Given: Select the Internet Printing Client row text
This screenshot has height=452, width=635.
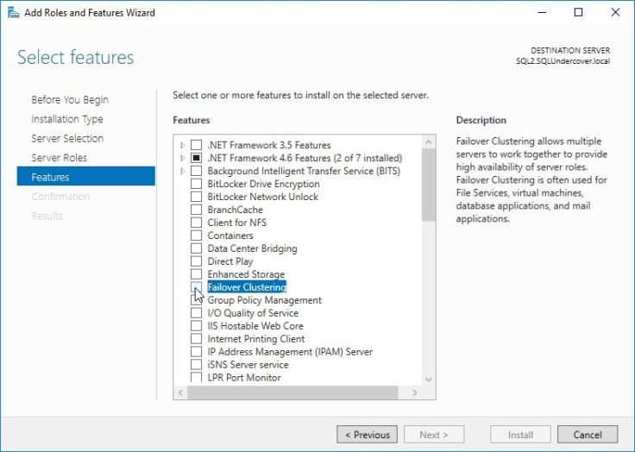Looking at the screenshot, I should pos(256,339).
